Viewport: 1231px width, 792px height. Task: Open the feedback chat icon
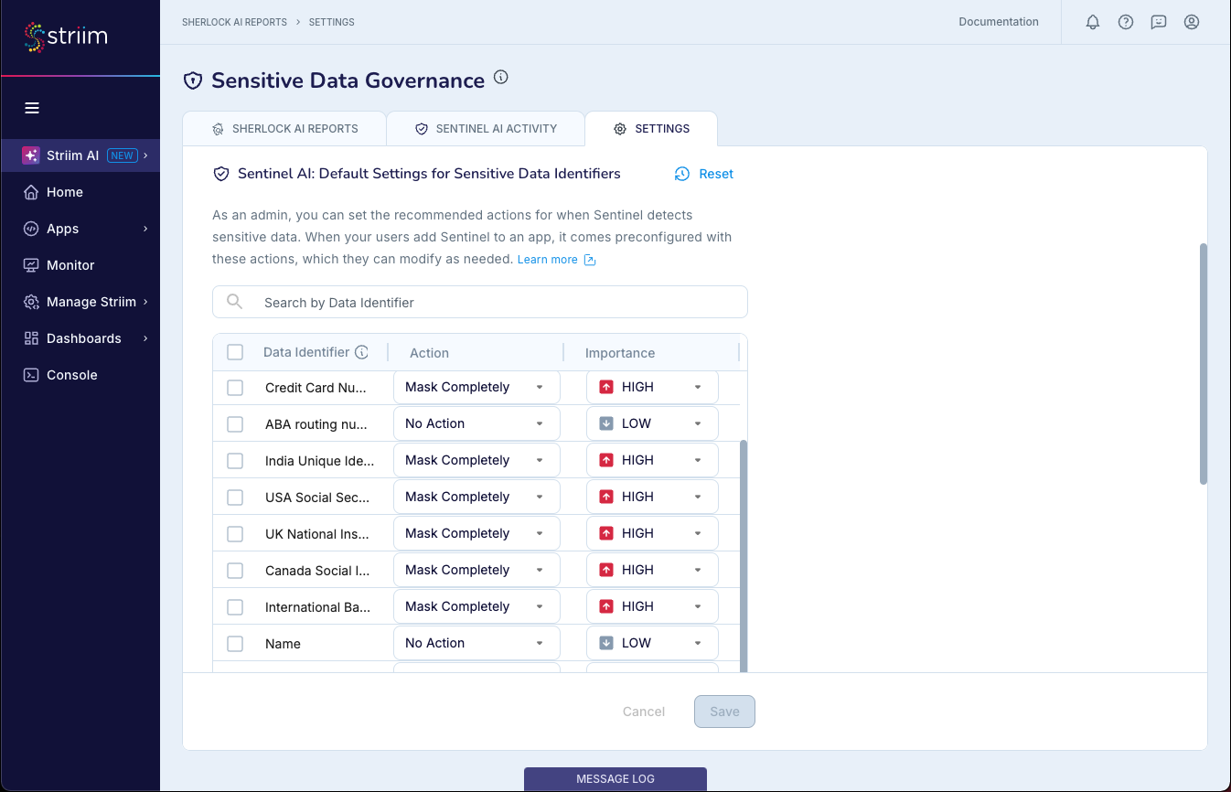pyautogui.click(x=1158, y=22)
